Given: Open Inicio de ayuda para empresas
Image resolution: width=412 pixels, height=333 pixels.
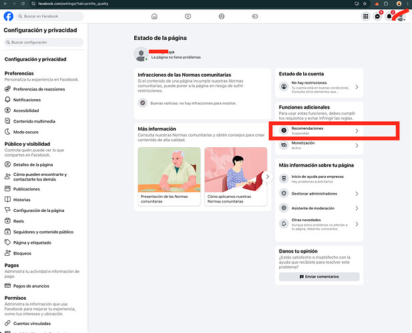Looking at the screenshot, I should (319, 179).
